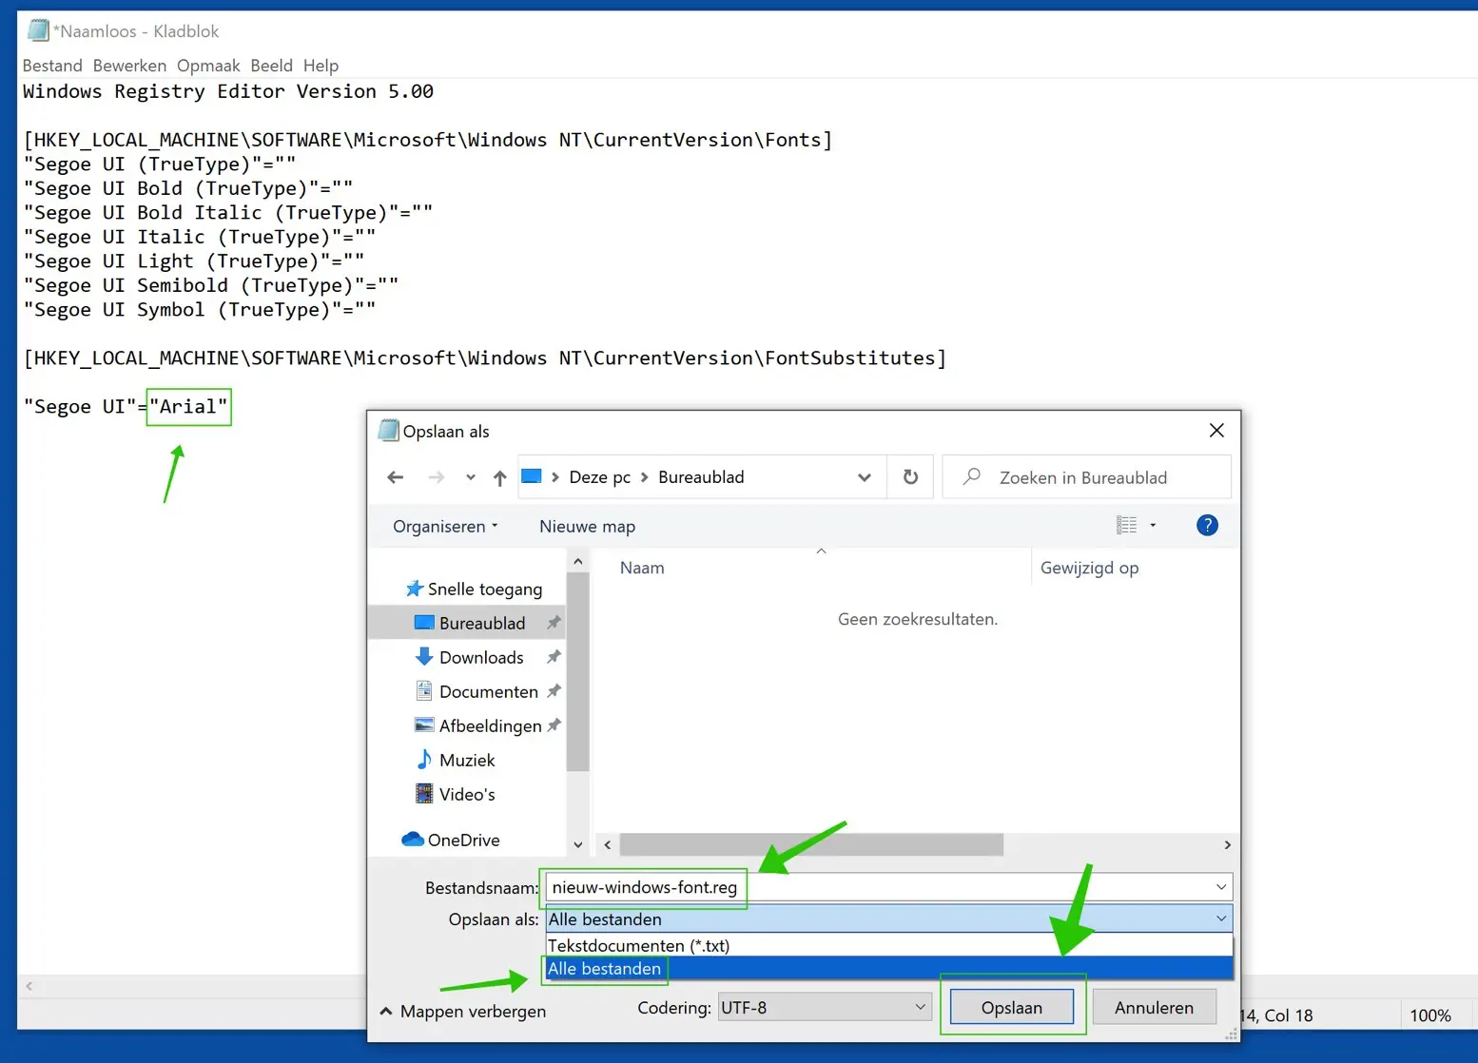
Task: Click the monitor icon in address bar
Action: 532,476
